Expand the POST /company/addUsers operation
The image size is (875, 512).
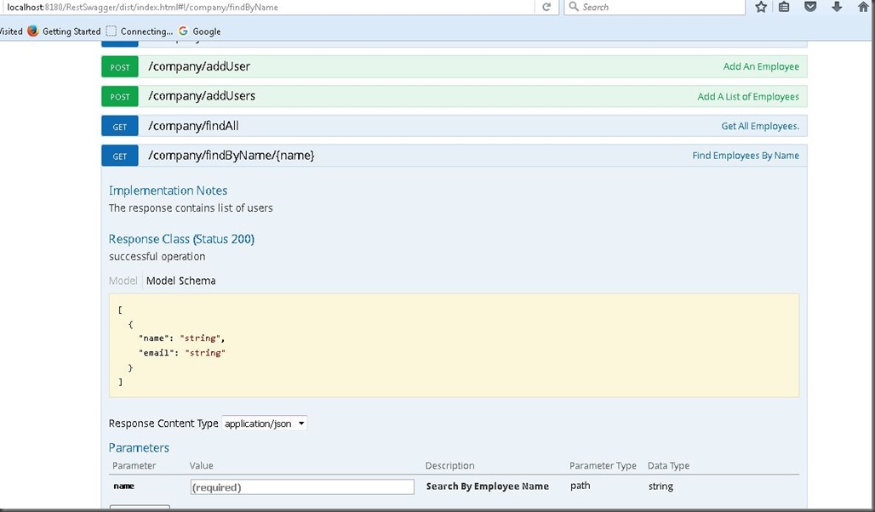[202, 96]
